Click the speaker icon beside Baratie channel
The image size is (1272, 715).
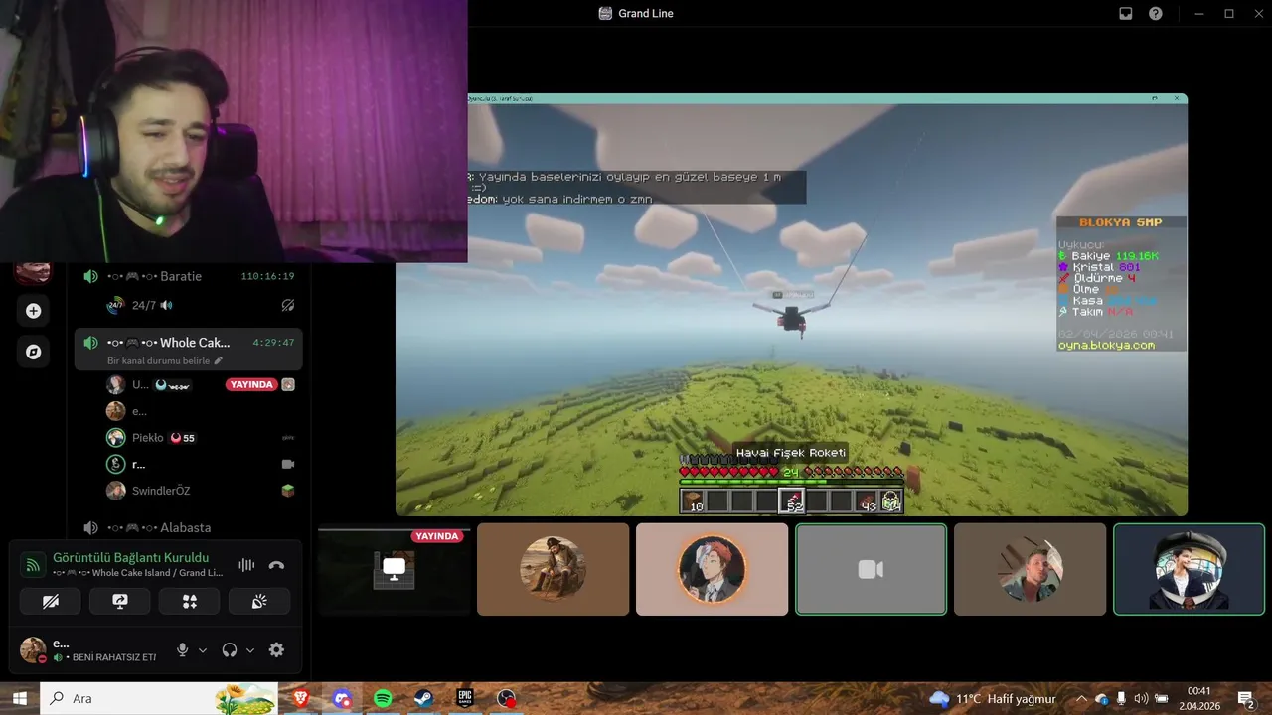point(90,276)
